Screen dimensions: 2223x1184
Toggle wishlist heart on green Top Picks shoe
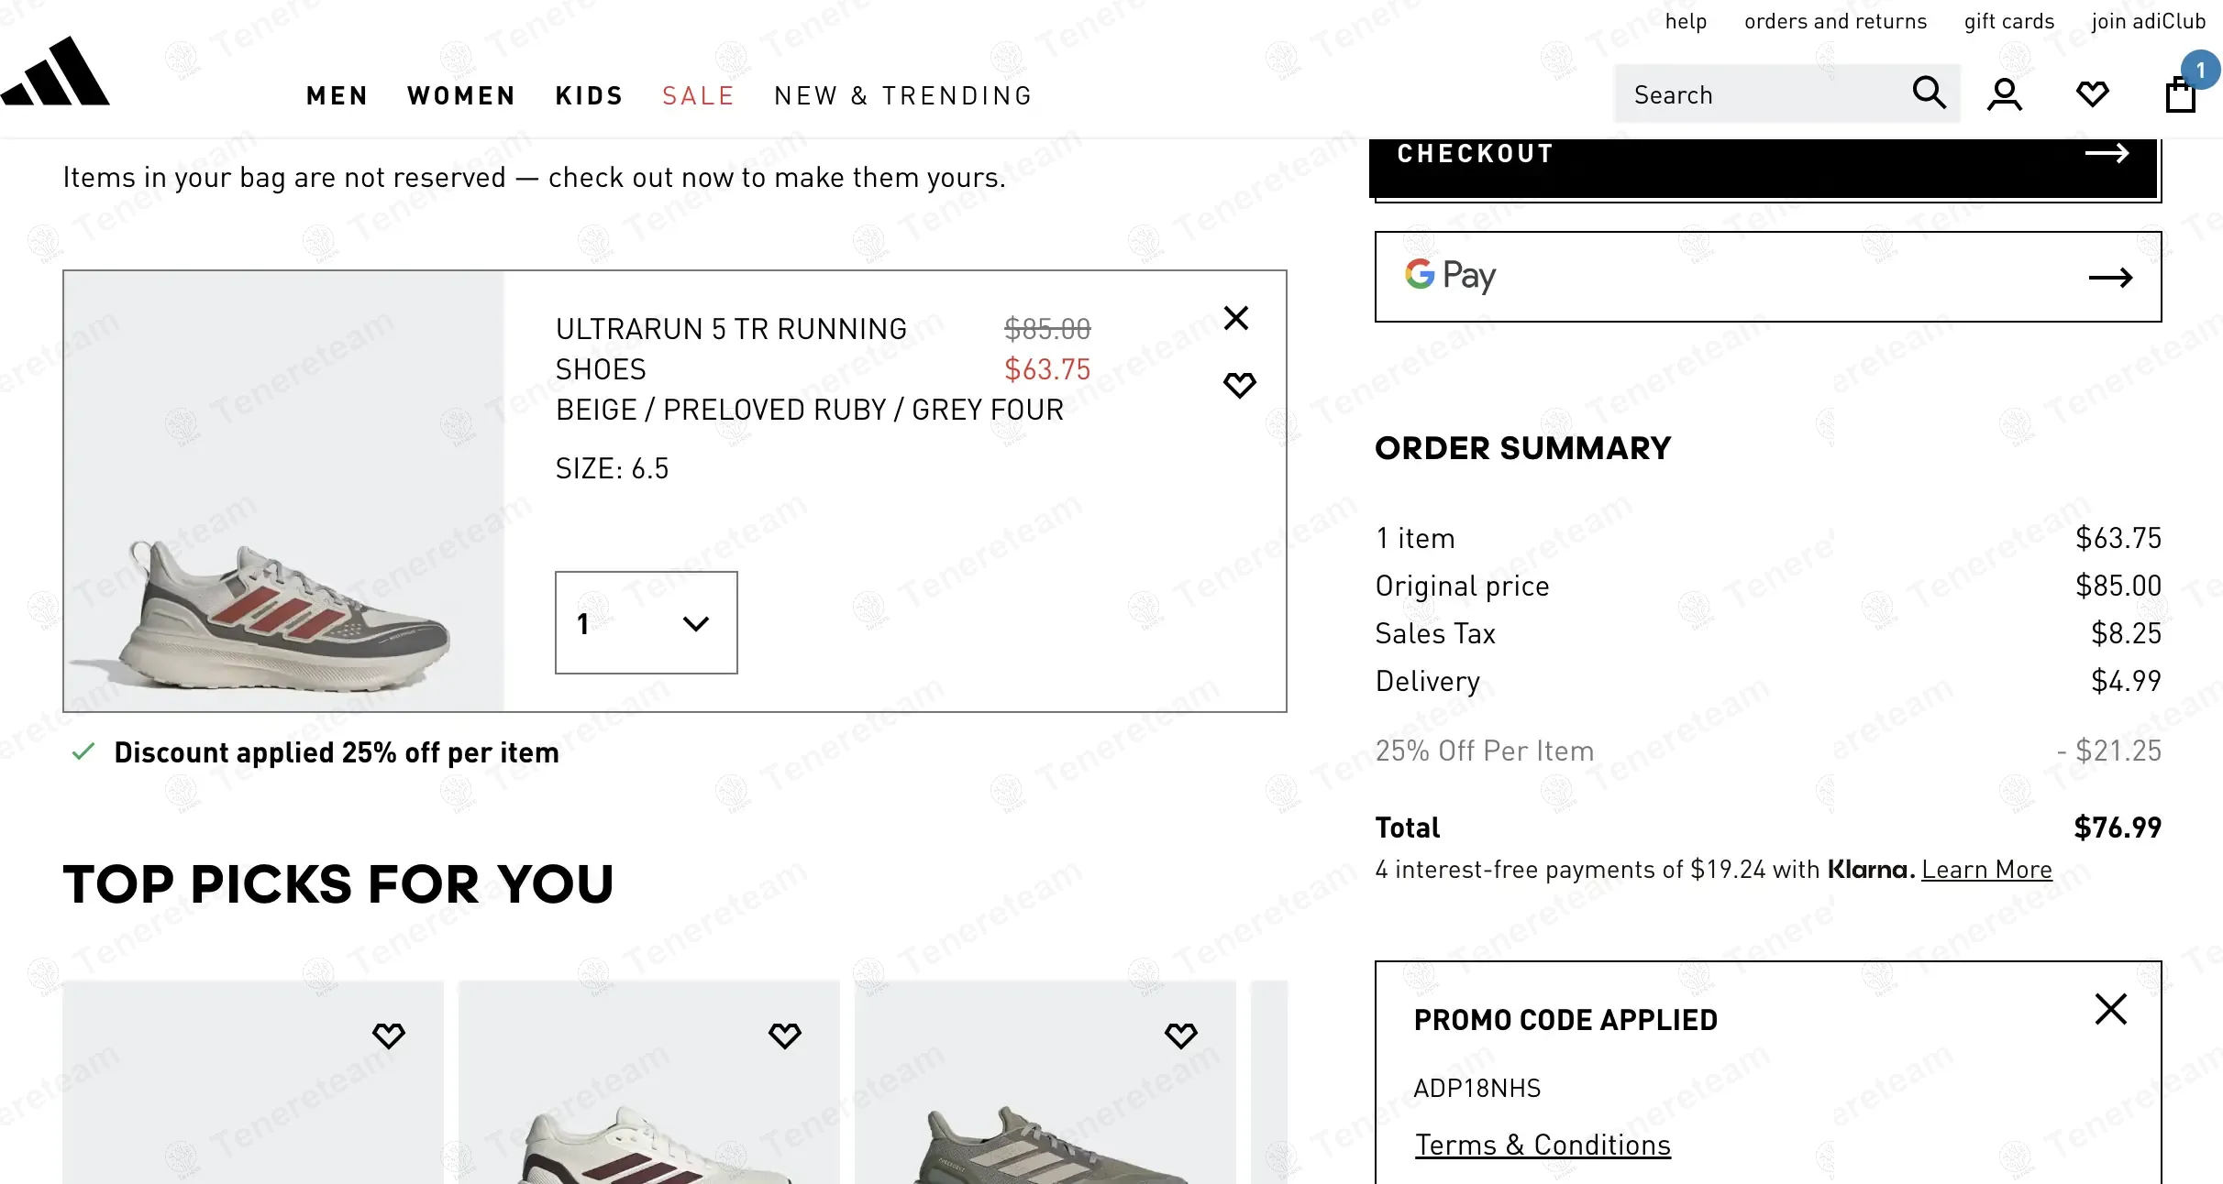point(1181,1036)
